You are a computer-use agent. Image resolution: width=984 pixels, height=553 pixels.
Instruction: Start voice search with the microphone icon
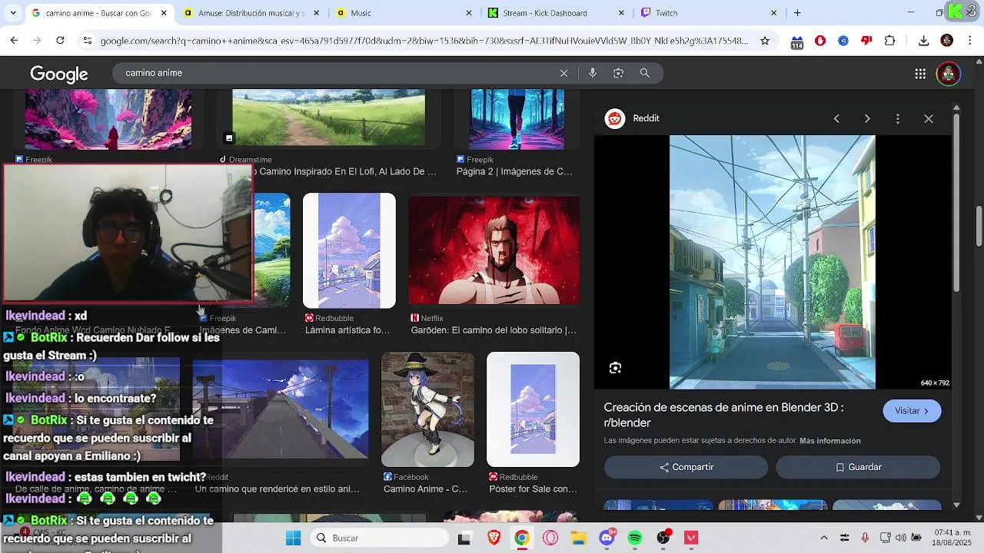(592, 73)
